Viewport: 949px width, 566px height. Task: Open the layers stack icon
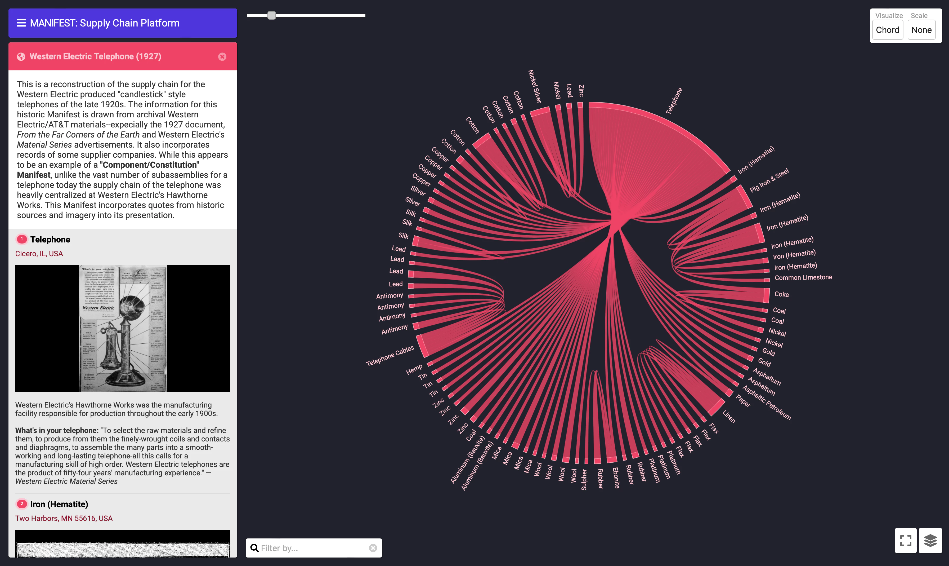click(930, 540)
